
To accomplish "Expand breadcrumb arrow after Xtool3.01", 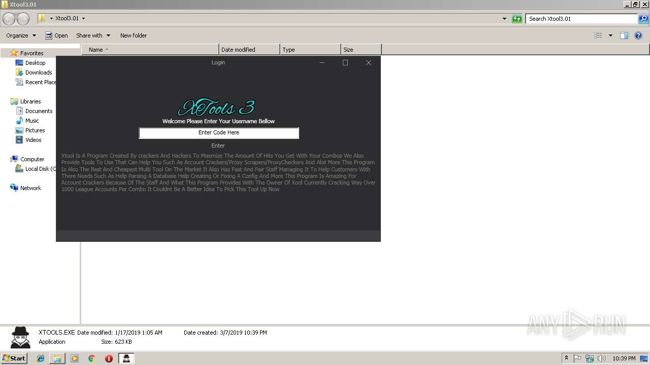I will coord(83,18).
